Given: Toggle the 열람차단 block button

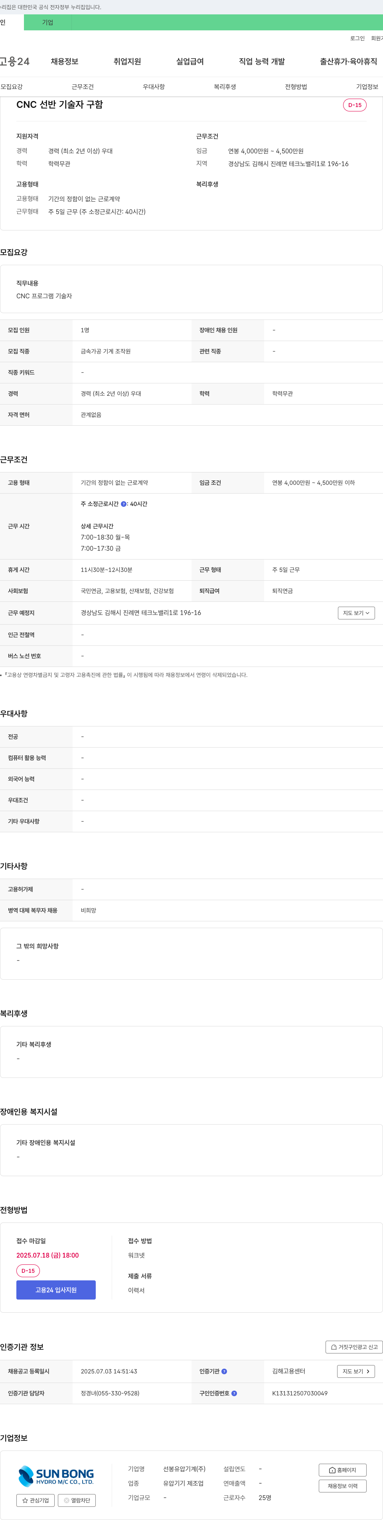Looking at the screenshot, I should coord(77,1500).
